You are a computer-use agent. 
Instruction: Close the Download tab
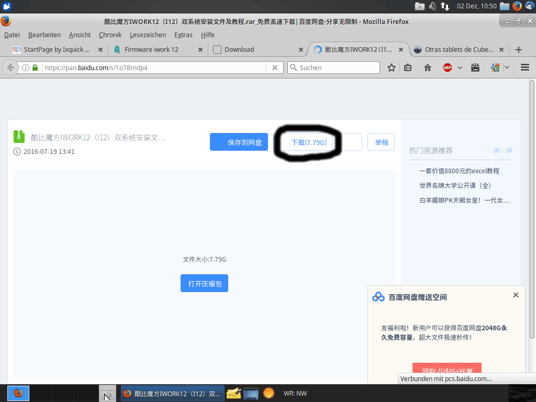[x=301, y=50]
